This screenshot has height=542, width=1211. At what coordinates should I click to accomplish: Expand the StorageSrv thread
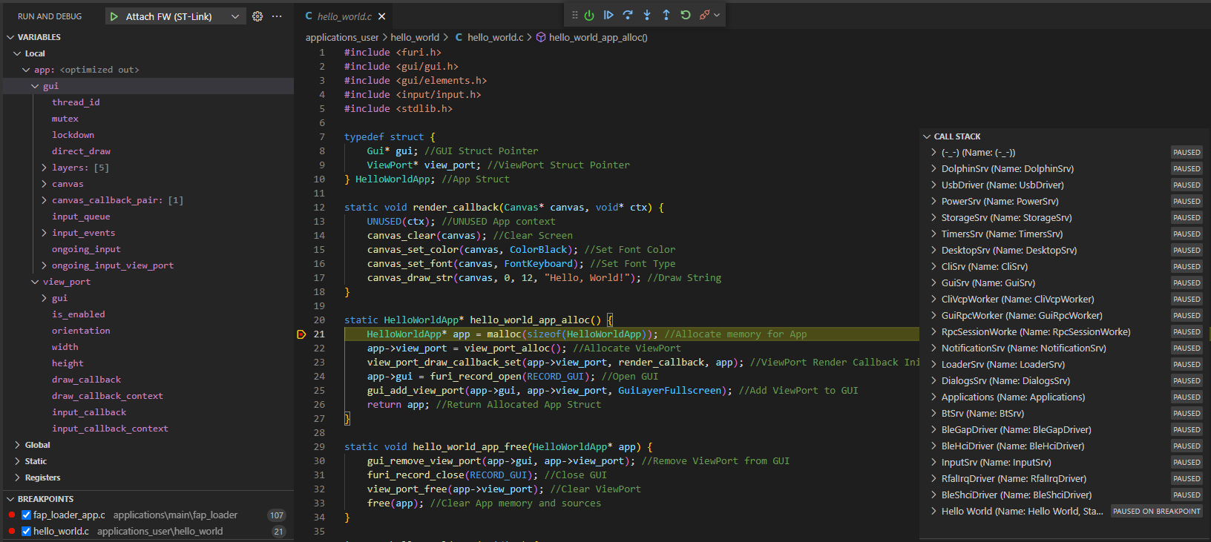933,218
